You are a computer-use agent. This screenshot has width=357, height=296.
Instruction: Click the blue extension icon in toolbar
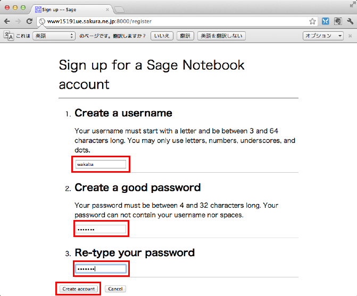pyautogui.click(x=325, y=21)
